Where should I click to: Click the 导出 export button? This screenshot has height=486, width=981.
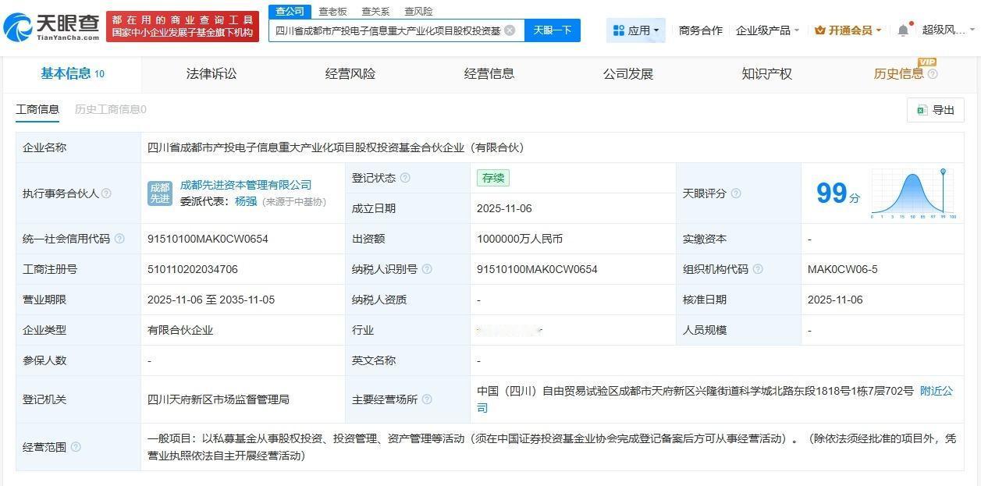(x=936, y=110)
